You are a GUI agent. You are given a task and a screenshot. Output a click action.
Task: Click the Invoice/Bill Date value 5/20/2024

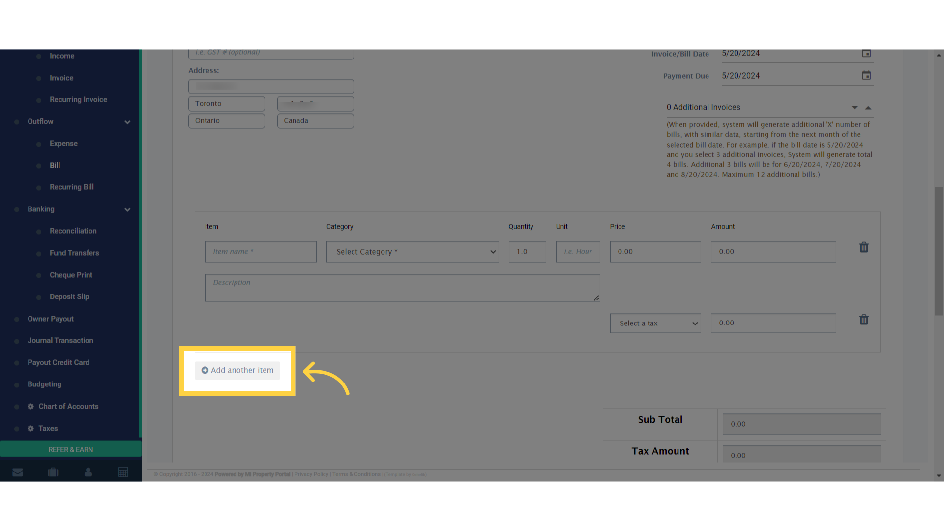741,53
